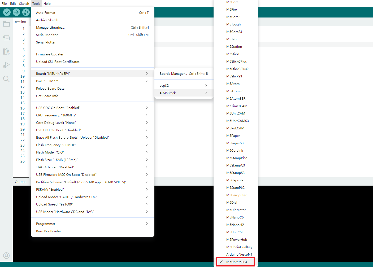Click the Start Debugging icon in toolbar

pos(26,12)
